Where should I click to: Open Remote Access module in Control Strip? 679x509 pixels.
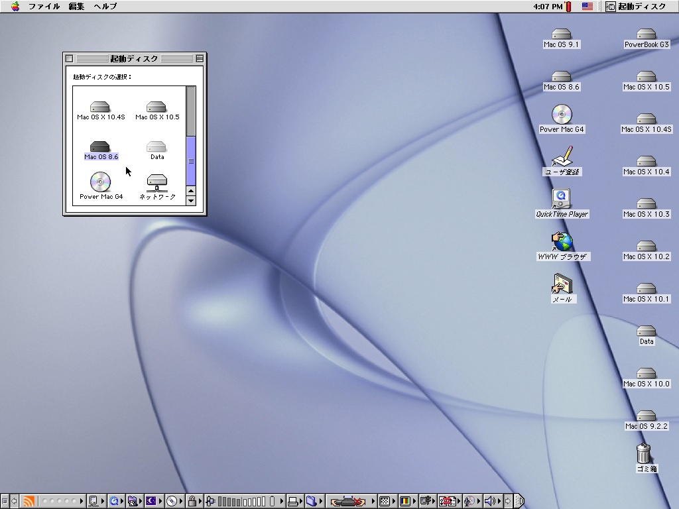tap(428, 501)
